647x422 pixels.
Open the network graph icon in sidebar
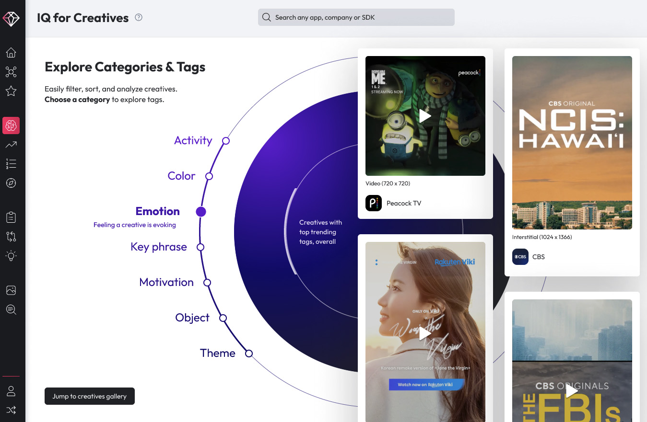[x=11, y=72]
